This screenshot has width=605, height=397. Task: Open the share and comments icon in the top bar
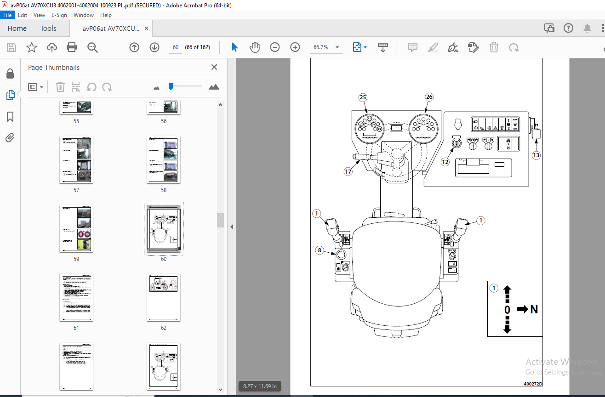549,28
